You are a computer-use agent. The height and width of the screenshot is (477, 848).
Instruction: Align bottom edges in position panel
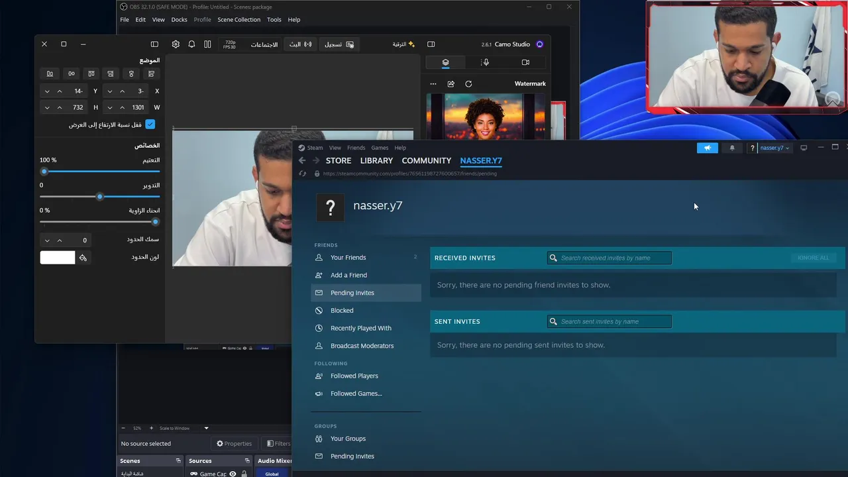(x=50, y=74)
